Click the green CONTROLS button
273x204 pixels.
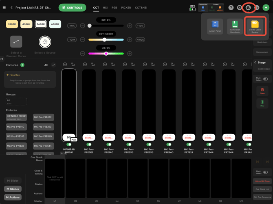(x=72, y=8)
